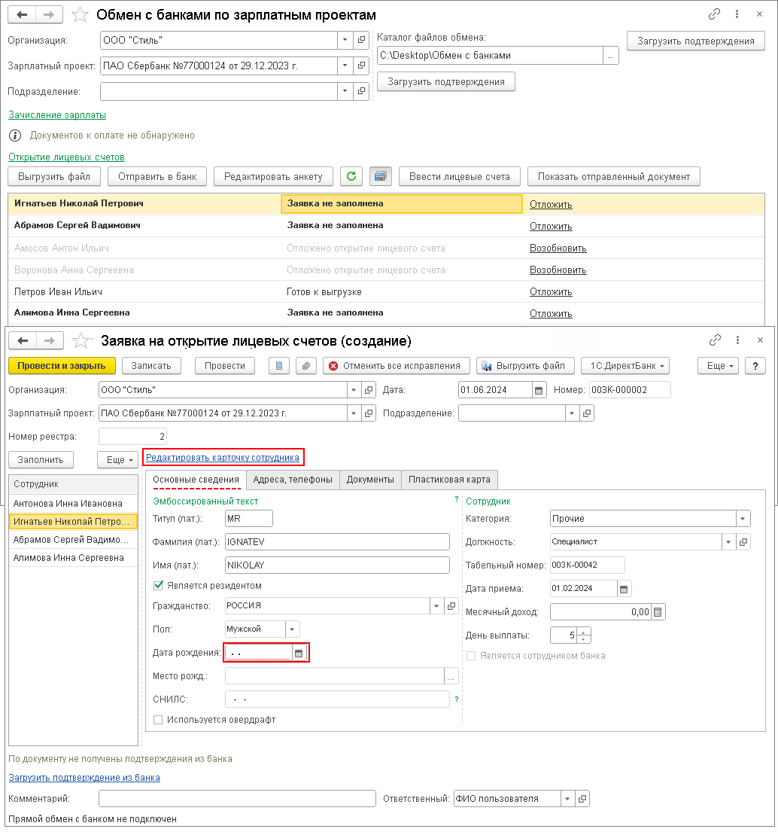Add the Заявка form to favorites with the star
Image resolution: width=778 pixels, height=832 pixels.
(80, 341)
